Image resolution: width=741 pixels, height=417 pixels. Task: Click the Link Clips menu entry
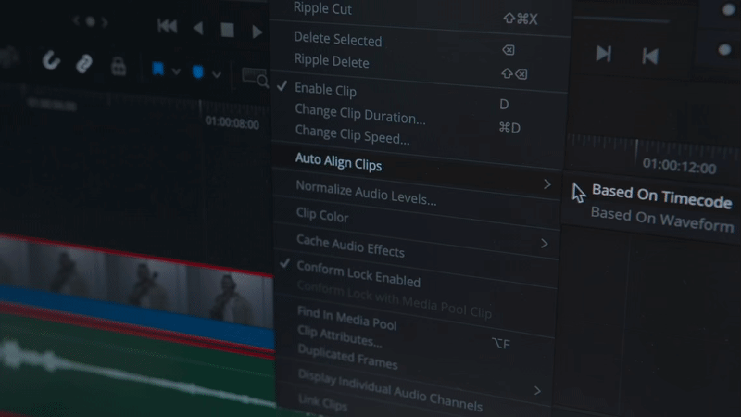322,402
